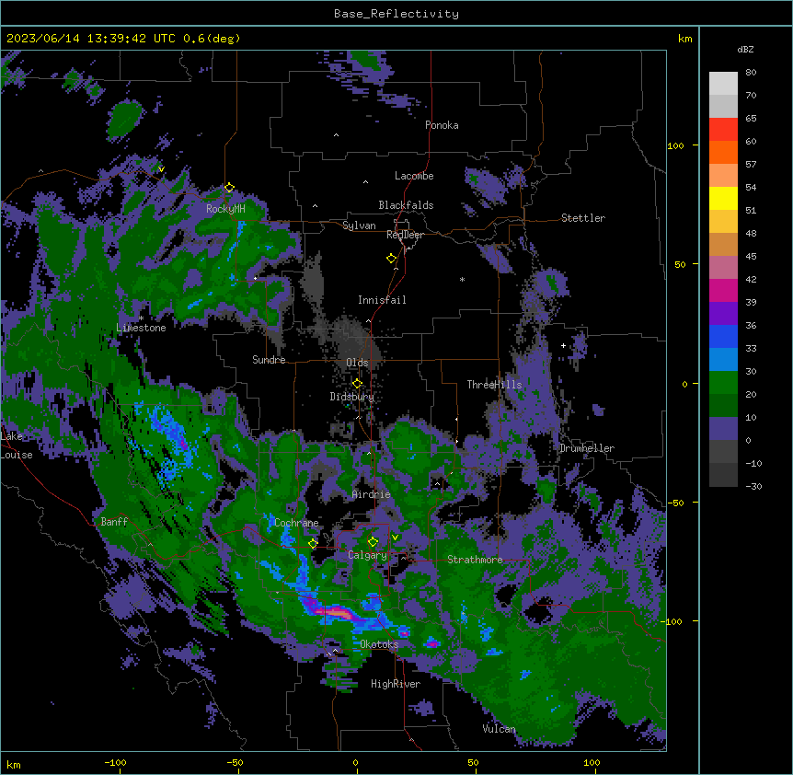Viewport: 793px width, 775px height.
Task: Click the 65 dBZ red swatch
Action: (x=723, y=130)
